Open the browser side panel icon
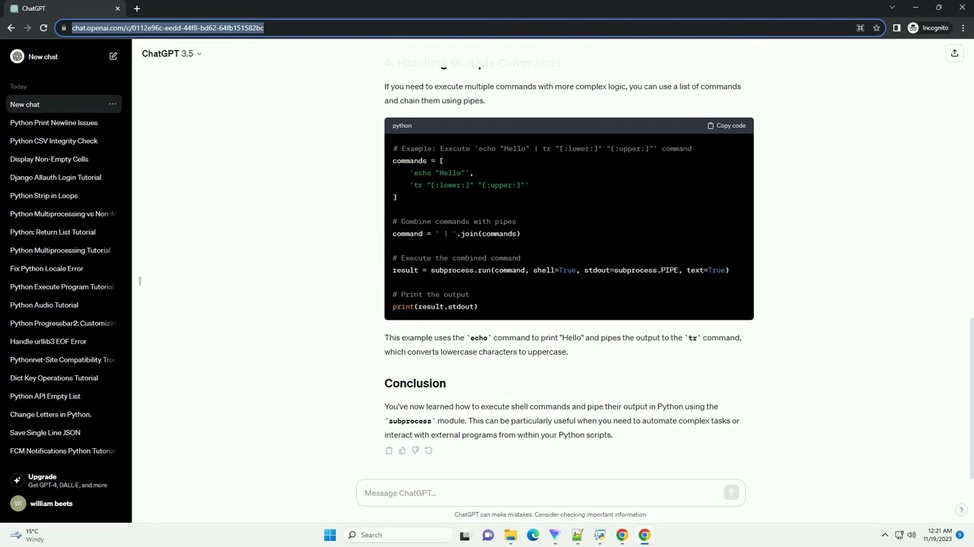The image size is (974, 547). click(896, 28)
